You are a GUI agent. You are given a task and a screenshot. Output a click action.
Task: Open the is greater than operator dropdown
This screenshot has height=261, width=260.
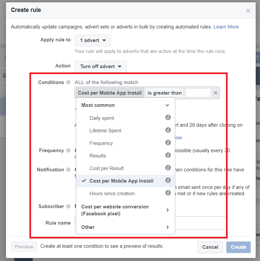click(x=165, y=93)
